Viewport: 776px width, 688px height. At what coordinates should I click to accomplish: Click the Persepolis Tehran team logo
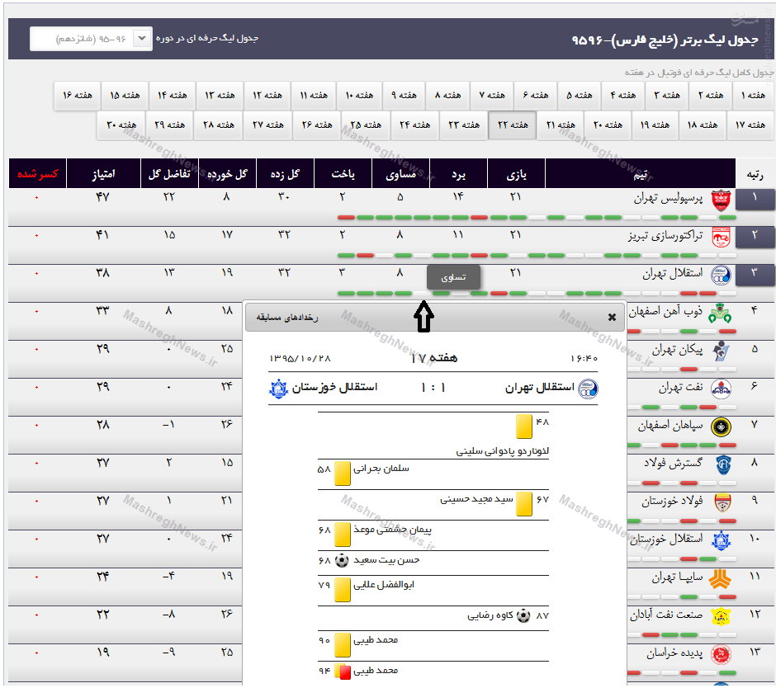tap(721, 200)
